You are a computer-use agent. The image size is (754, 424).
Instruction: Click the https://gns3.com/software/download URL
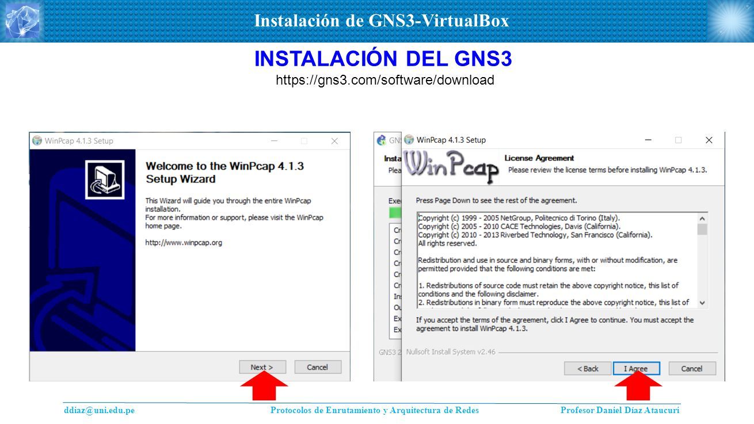point(385,80)
